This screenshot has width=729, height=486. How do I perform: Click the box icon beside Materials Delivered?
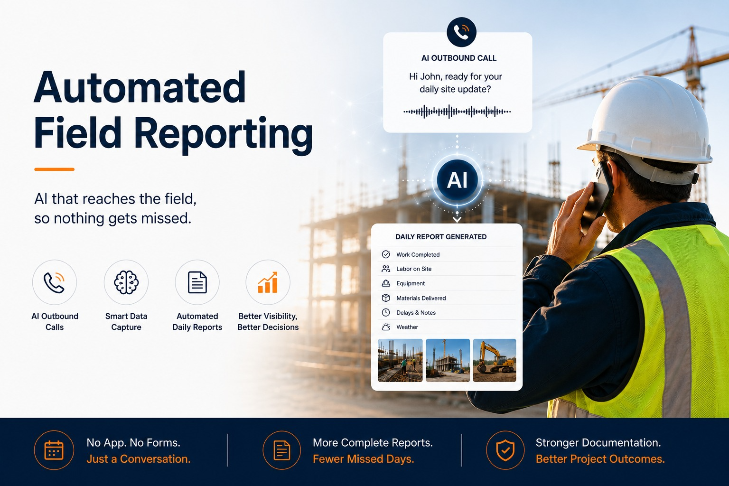point(386,298)
